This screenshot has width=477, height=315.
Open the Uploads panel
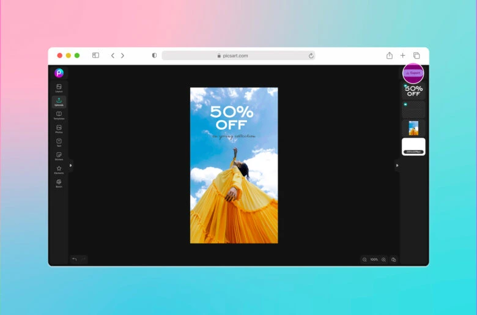pos(59,102)
